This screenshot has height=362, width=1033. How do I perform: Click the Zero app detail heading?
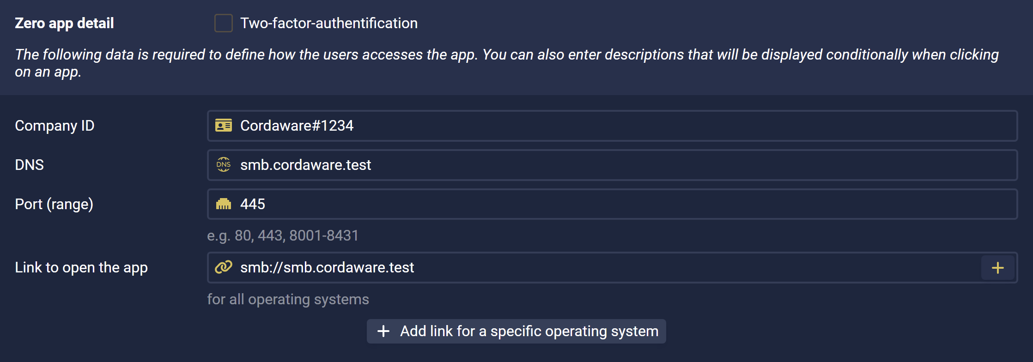64,23
